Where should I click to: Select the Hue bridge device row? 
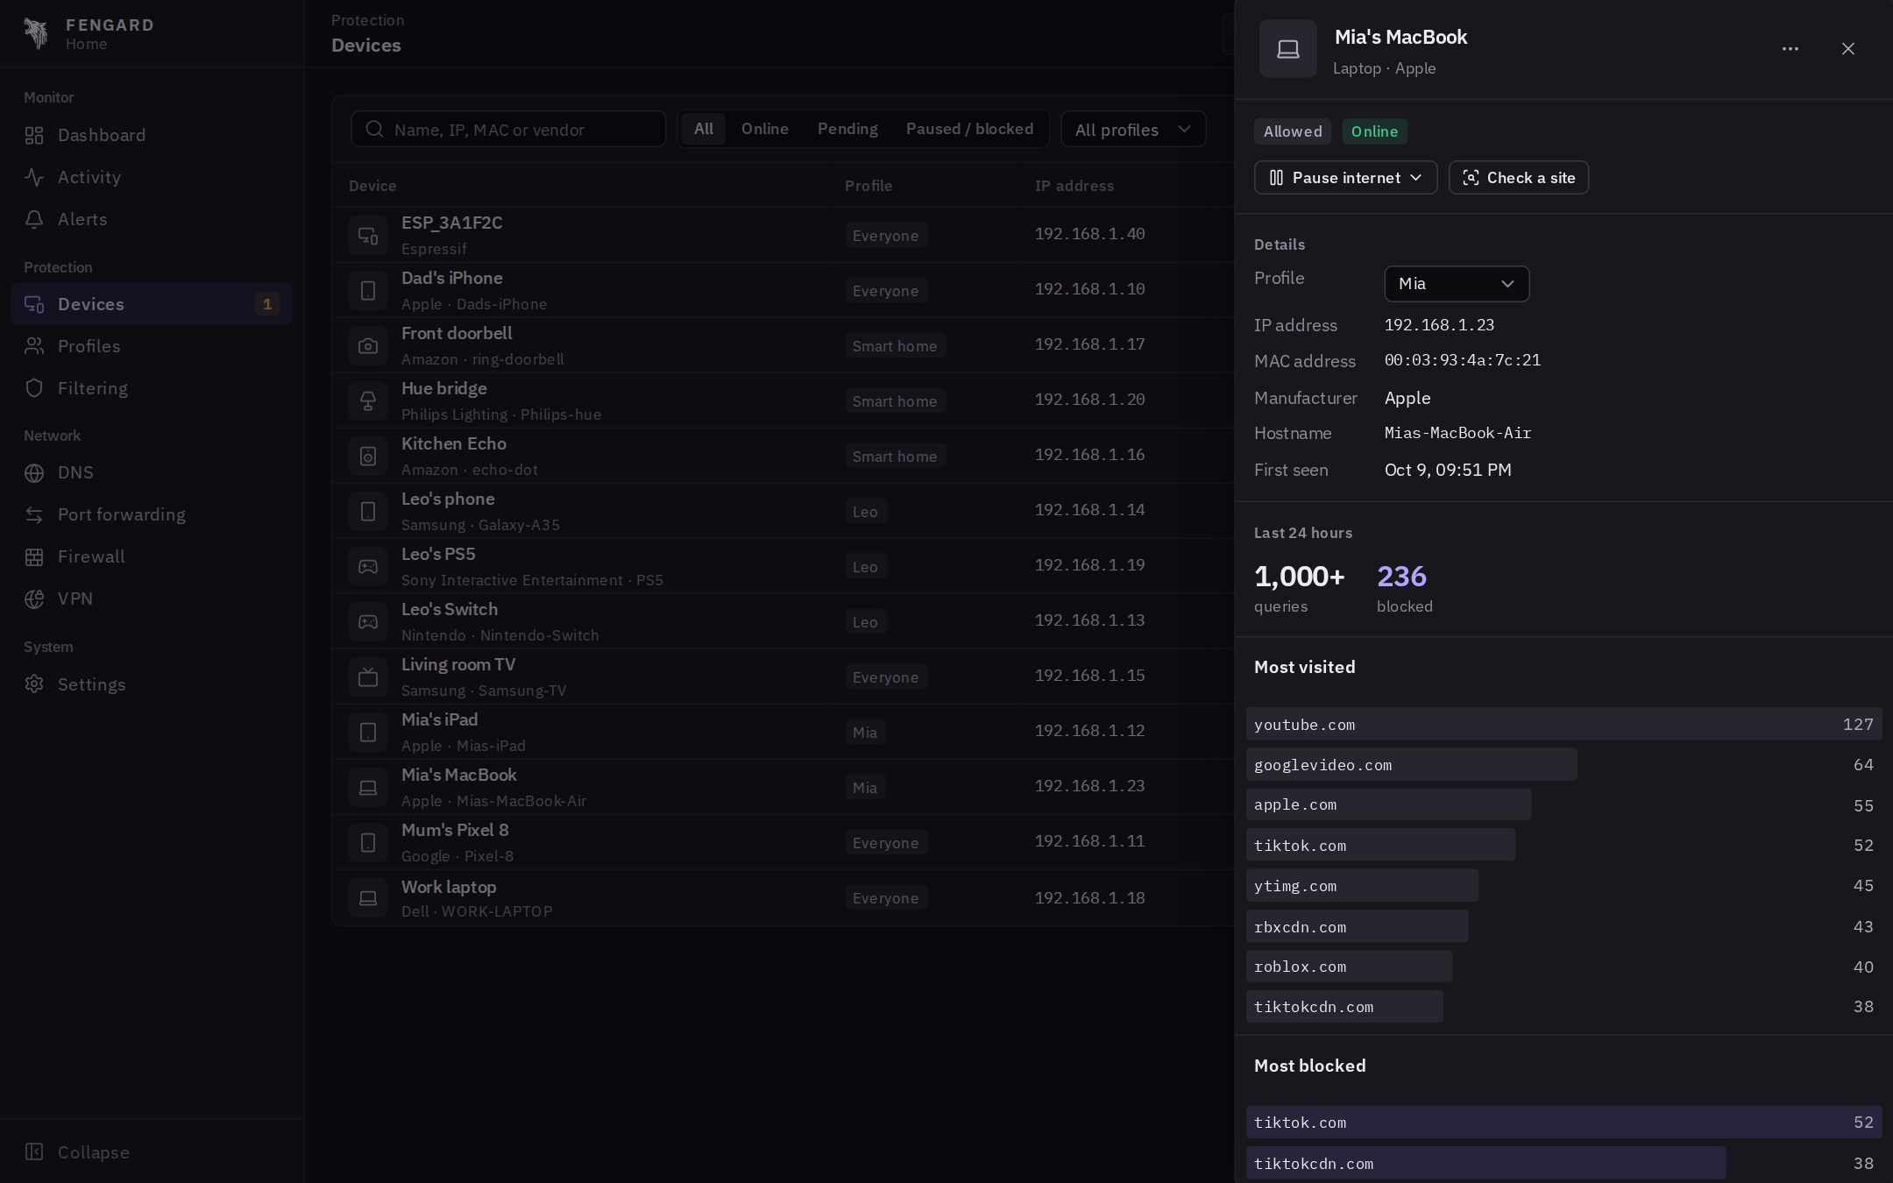coord(783,400)
